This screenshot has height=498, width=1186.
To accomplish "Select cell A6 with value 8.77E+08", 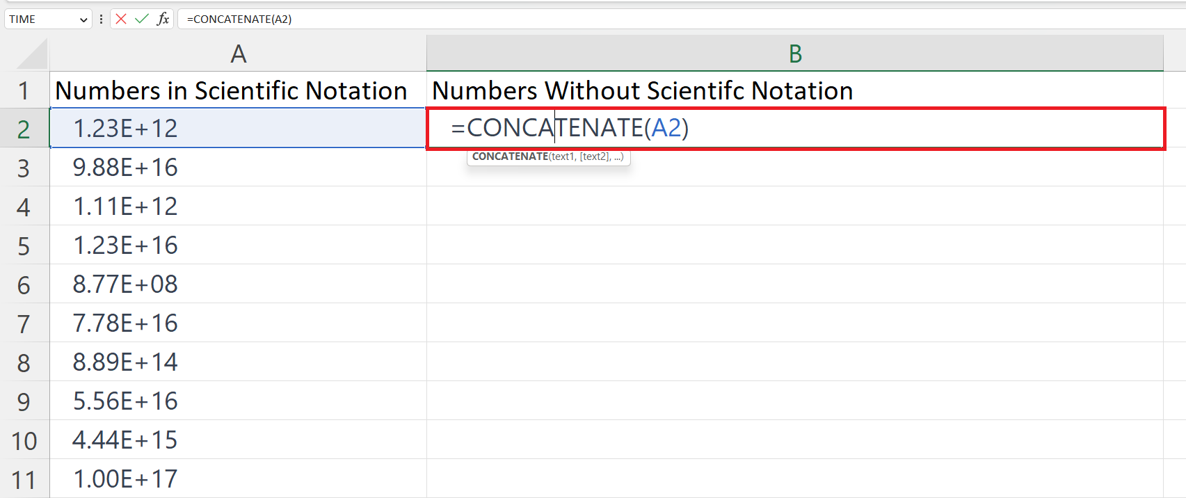I will [x=238, y=284].
